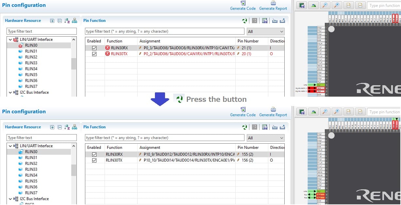The height and width of the screenshot is (205, 401).
Task: Toggle Enabled checkbox for RLIN30RX assigned to P10_9
Action: click(x=94, y=154)
